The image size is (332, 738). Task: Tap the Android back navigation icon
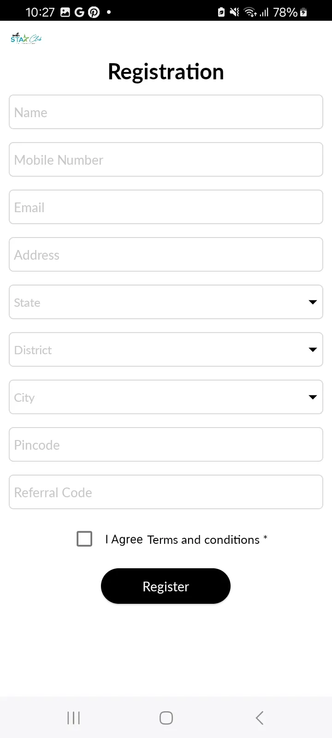coord(260,718)
